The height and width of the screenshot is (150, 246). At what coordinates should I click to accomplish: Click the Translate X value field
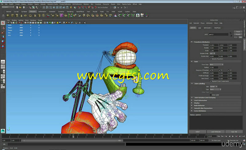click(214, 45)
